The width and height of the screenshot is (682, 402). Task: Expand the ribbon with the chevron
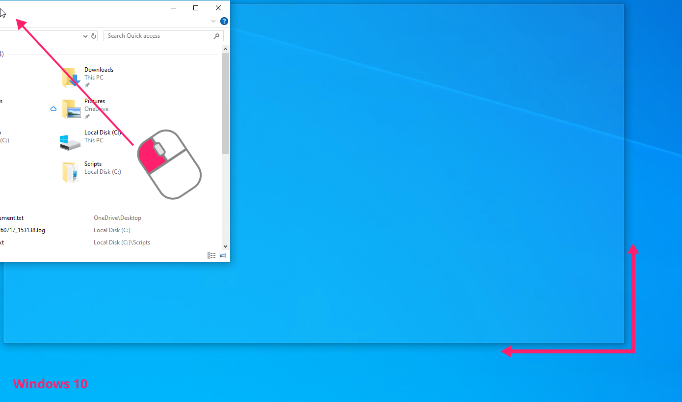[x=213, y=21]
